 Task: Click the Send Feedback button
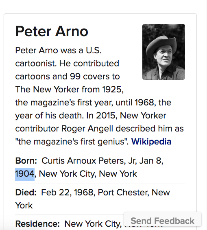[162, 221]
